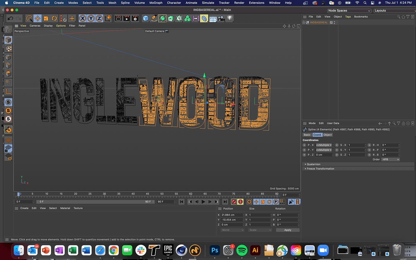This screenshot has height=260, width=416.
Task: Click the Go to Start of timeline button
Action: pyautogui.click(x=182, y=202)
